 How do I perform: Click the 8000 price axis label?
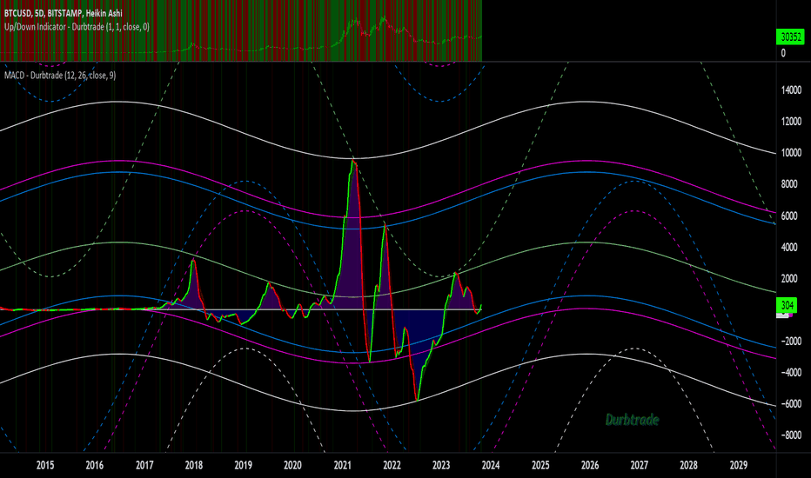pyautogui.click(x=788, y=184)
